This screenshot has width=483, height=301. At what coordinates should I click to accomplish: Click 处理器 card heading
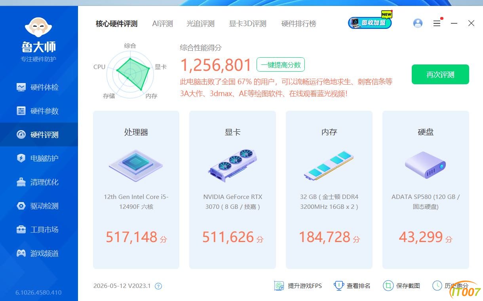[136, 132]
